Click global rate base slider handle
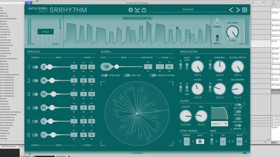 pyautogui.click(x=117, y=67)
